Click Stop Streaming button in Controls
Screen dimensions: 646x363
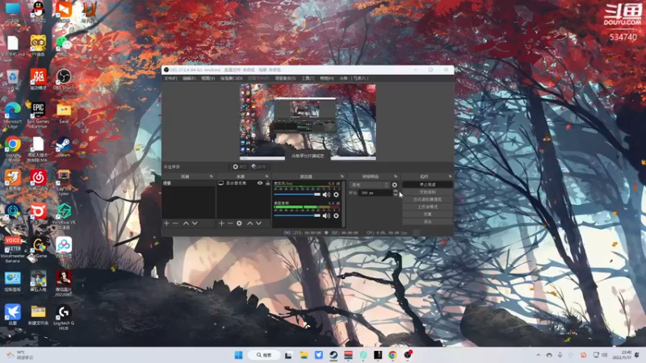click(427, 185)
